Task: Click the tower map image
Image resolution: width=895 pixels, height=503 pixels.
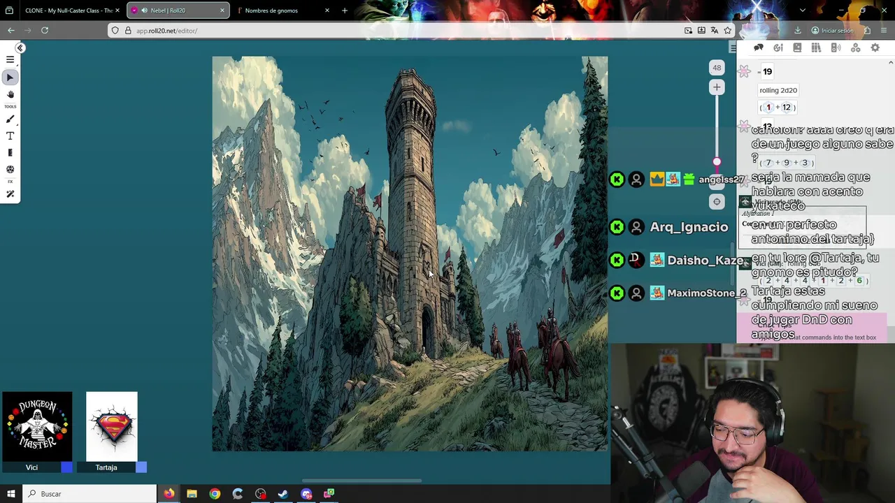Action: pos(410,254)
